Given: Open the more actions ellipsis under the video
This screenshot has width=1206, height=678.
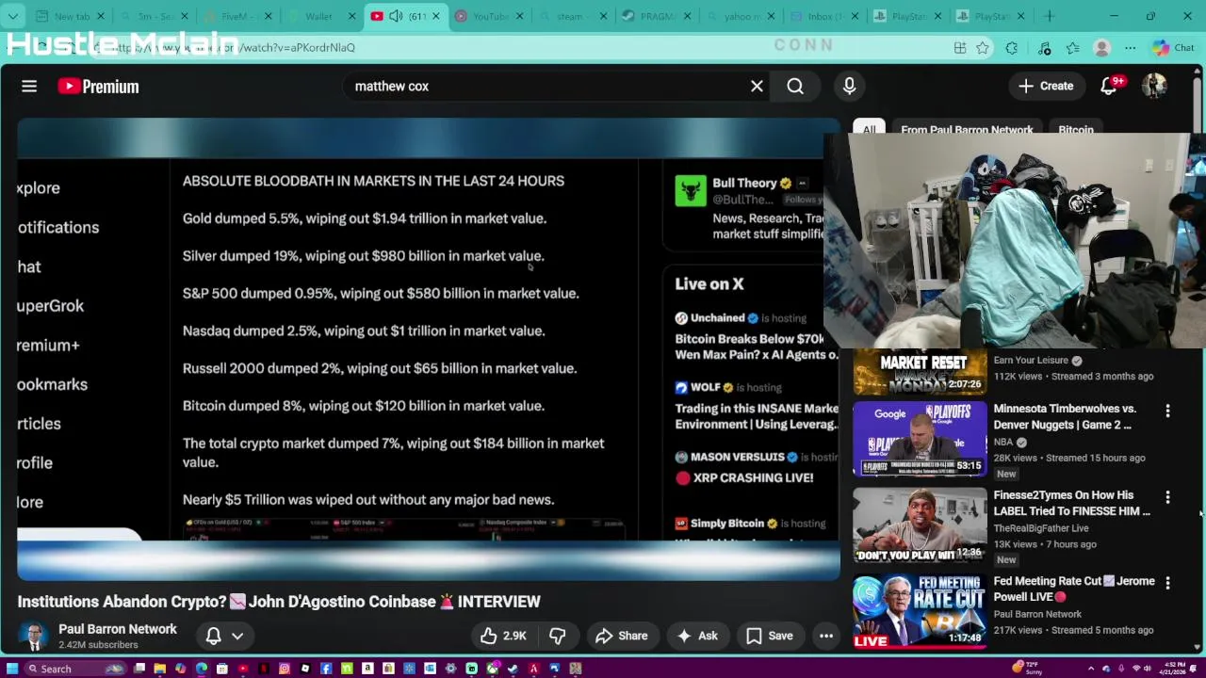Looking at the screenshot, I should click(x=826, y=636).
